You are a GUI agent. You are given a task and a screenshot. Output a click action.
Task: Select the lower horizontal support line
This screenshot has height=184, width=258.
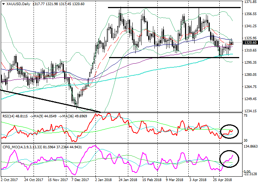click(173, 57)
